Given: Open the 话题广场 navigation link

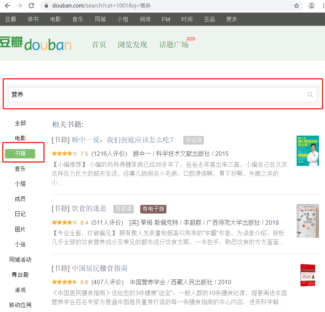Looking at the screenshot, I should 174,45.
